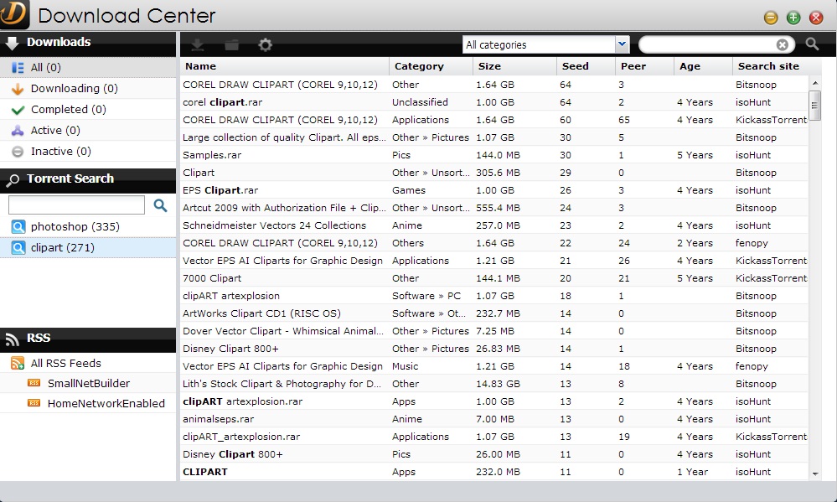
Task: Click the All RSS Feeds icon
Action: coord(18,363)
